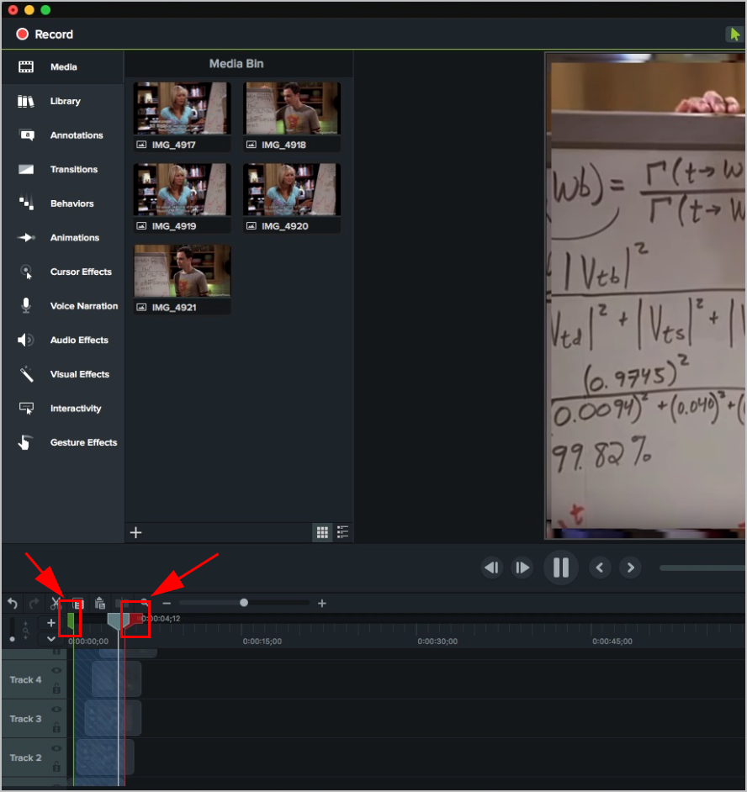Hide Track 2 using the eye icon

point(56,748)
